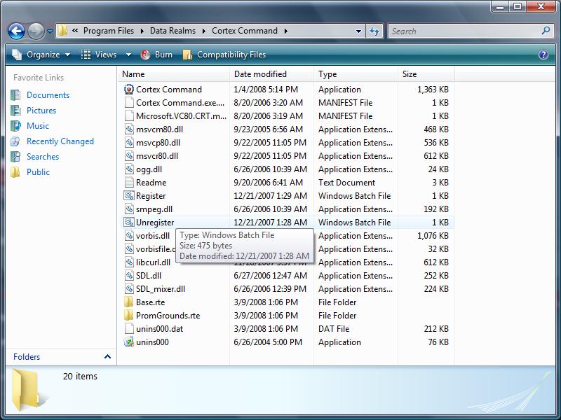
Task: Open the Views dropdown arrow
Action: tap(128, 55)
